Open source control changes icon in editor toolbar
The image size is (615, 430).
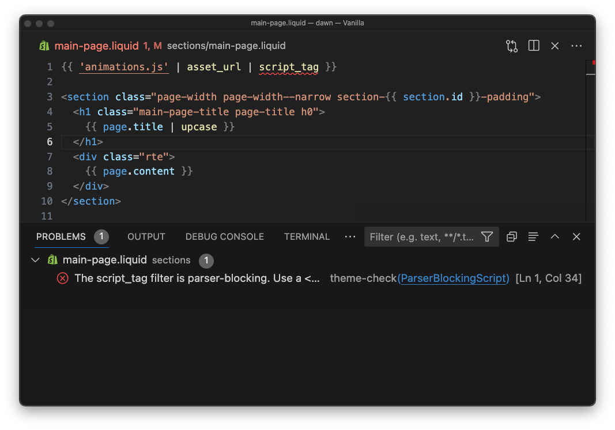point(511,46)
